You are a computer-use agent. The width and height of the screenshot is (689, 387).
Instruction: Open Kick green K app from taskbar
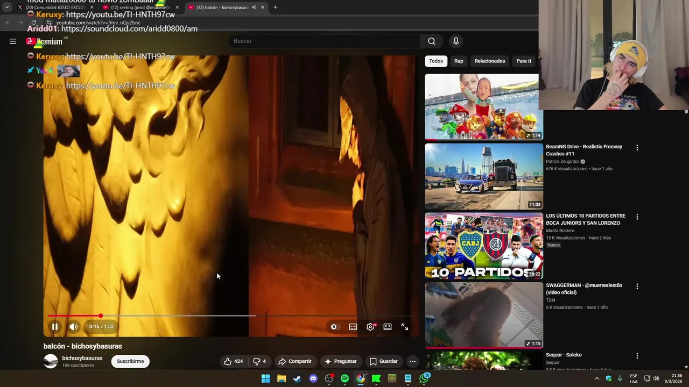point(376,378)
